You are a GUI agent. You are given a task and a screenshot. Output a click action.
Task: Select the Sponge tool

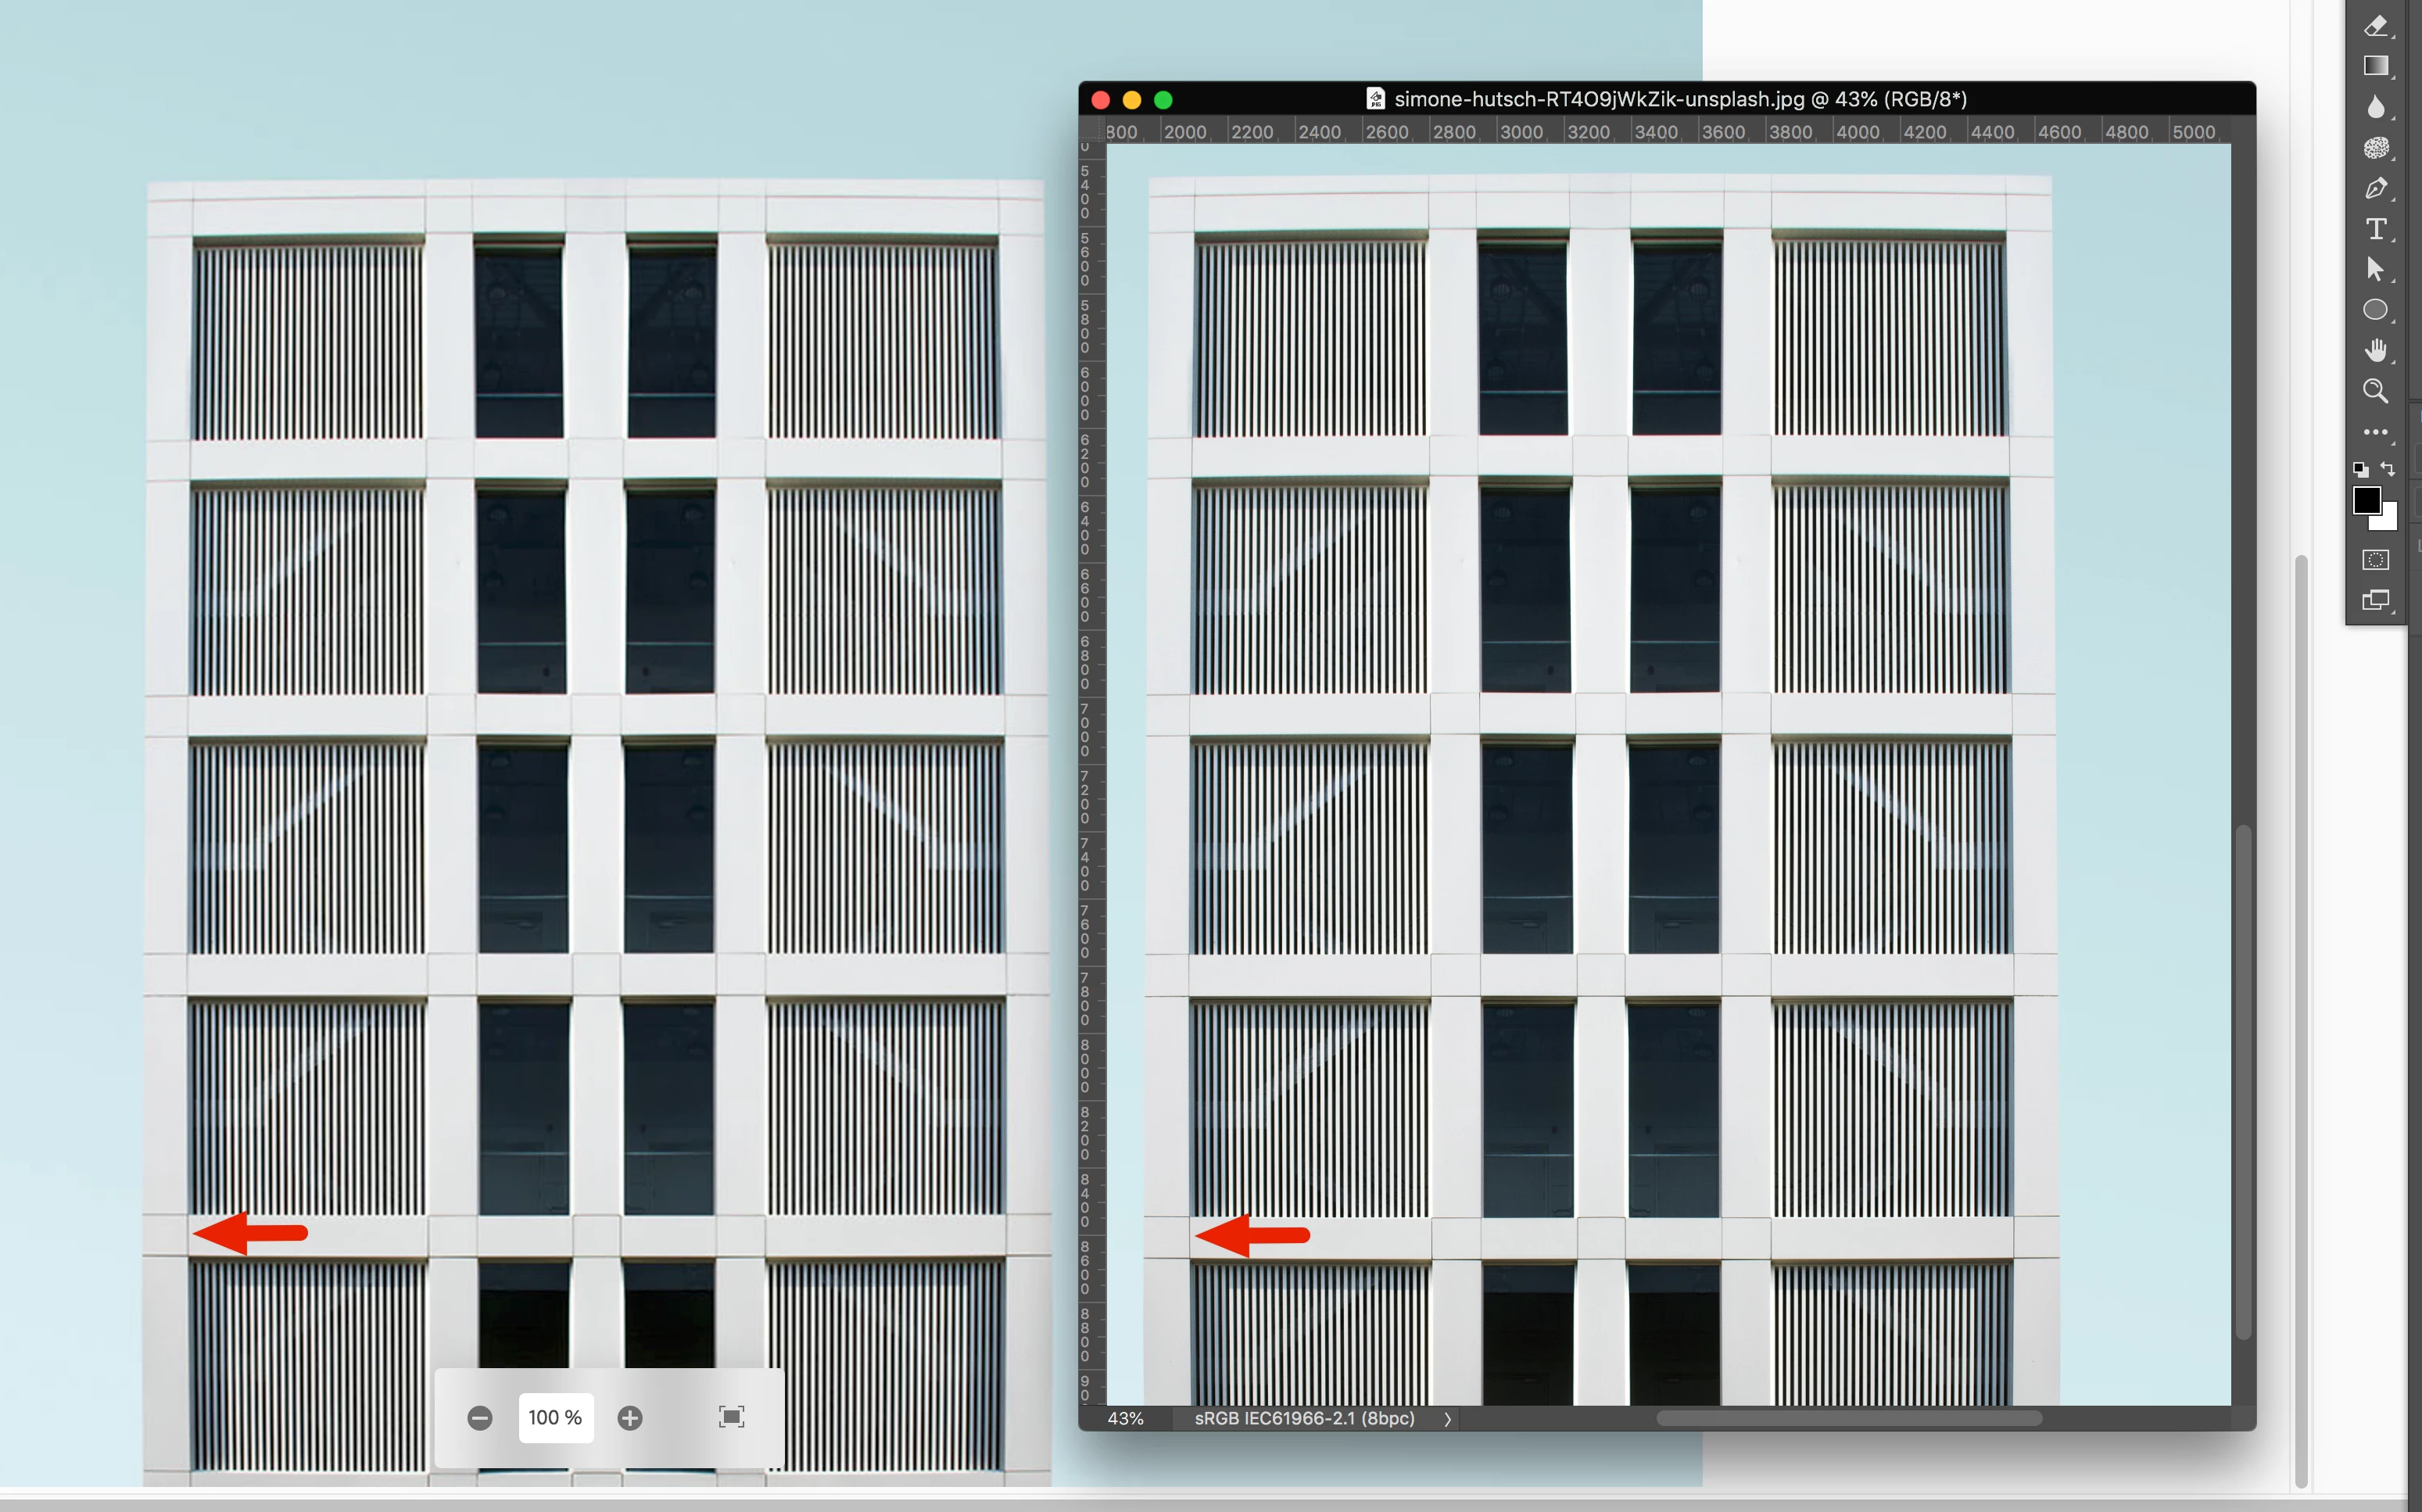click(x=2376, y=148)
